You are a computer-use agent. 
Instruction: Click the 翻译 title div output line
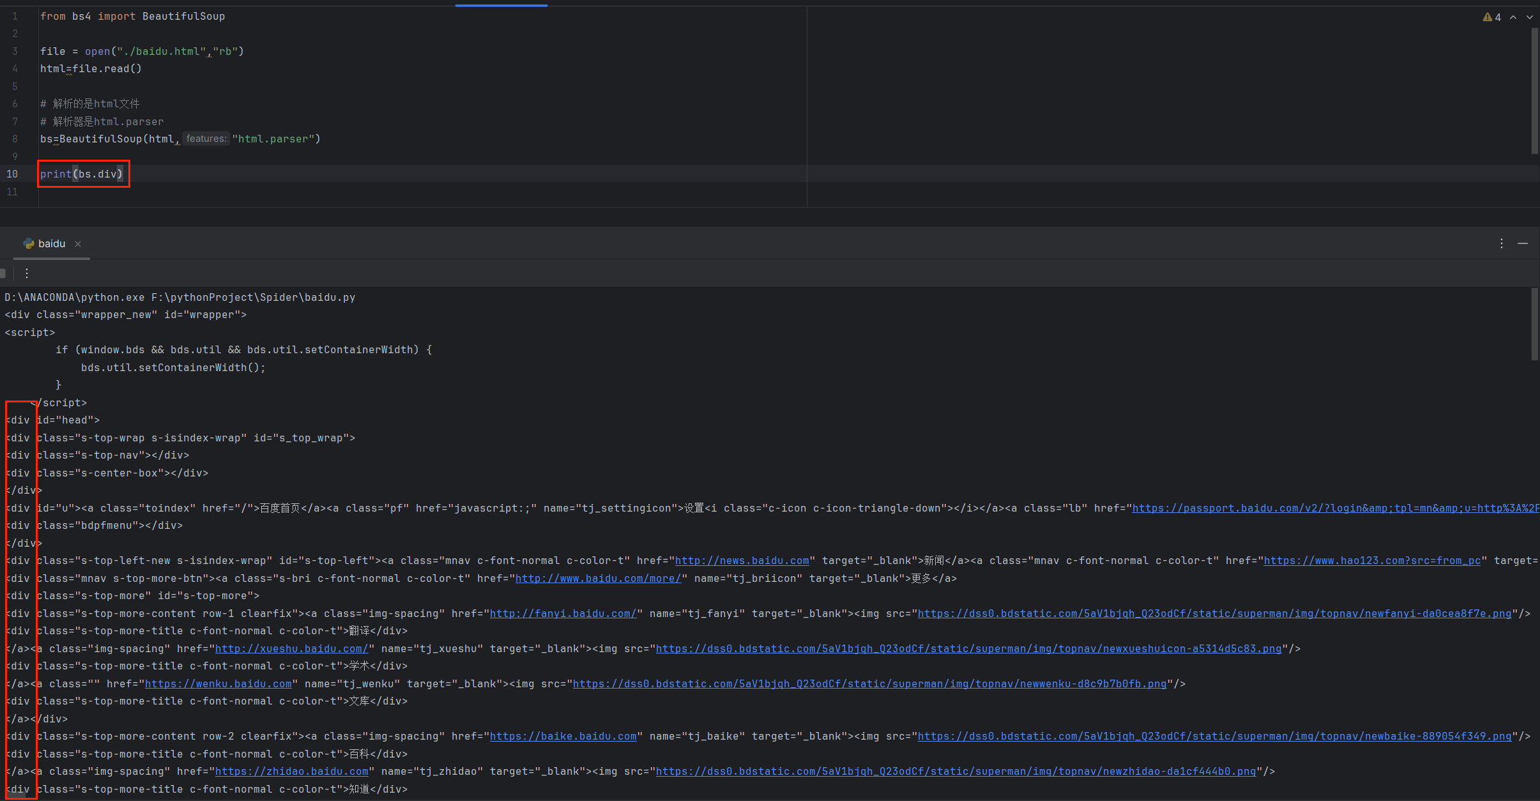pyautogui.click(x=206, y=631)
